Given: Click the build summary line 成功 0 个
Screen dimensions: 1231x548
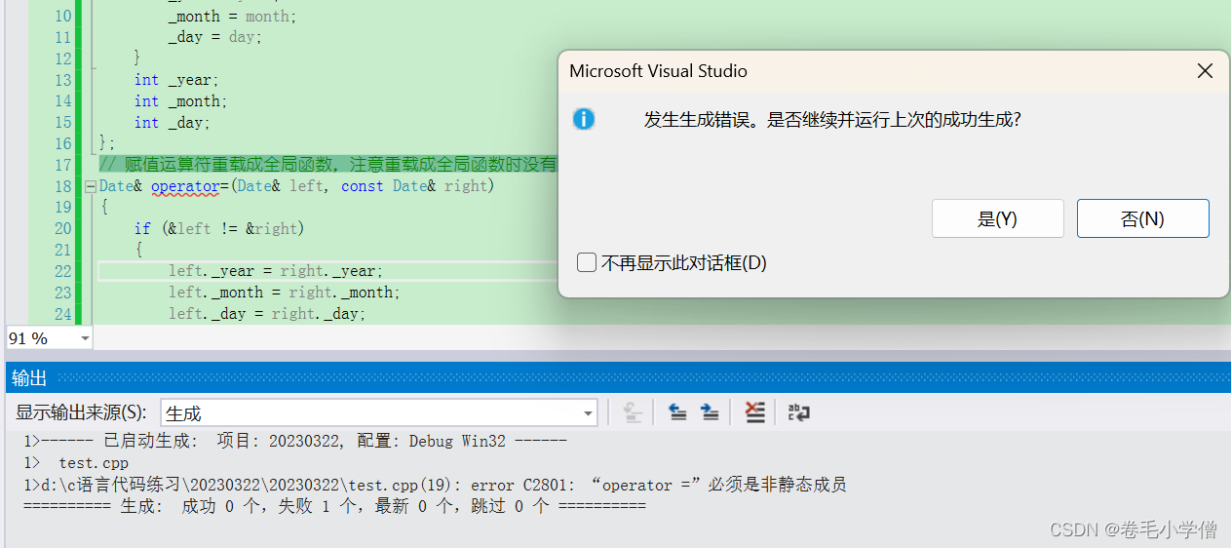Looking at the screenshot, I should (x=334, y=506).
